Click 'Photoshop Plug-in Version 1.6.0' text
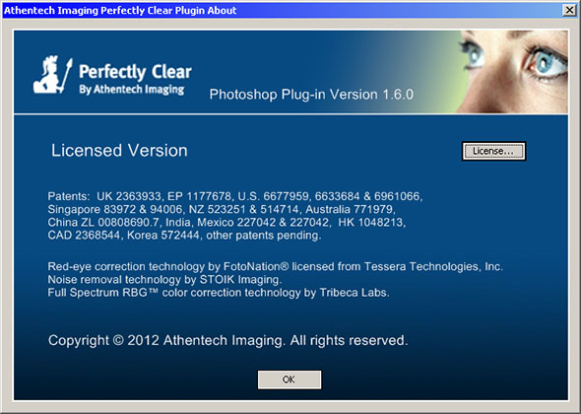The width and height of the screenshot is (581, 414). (x=311, y=95)
